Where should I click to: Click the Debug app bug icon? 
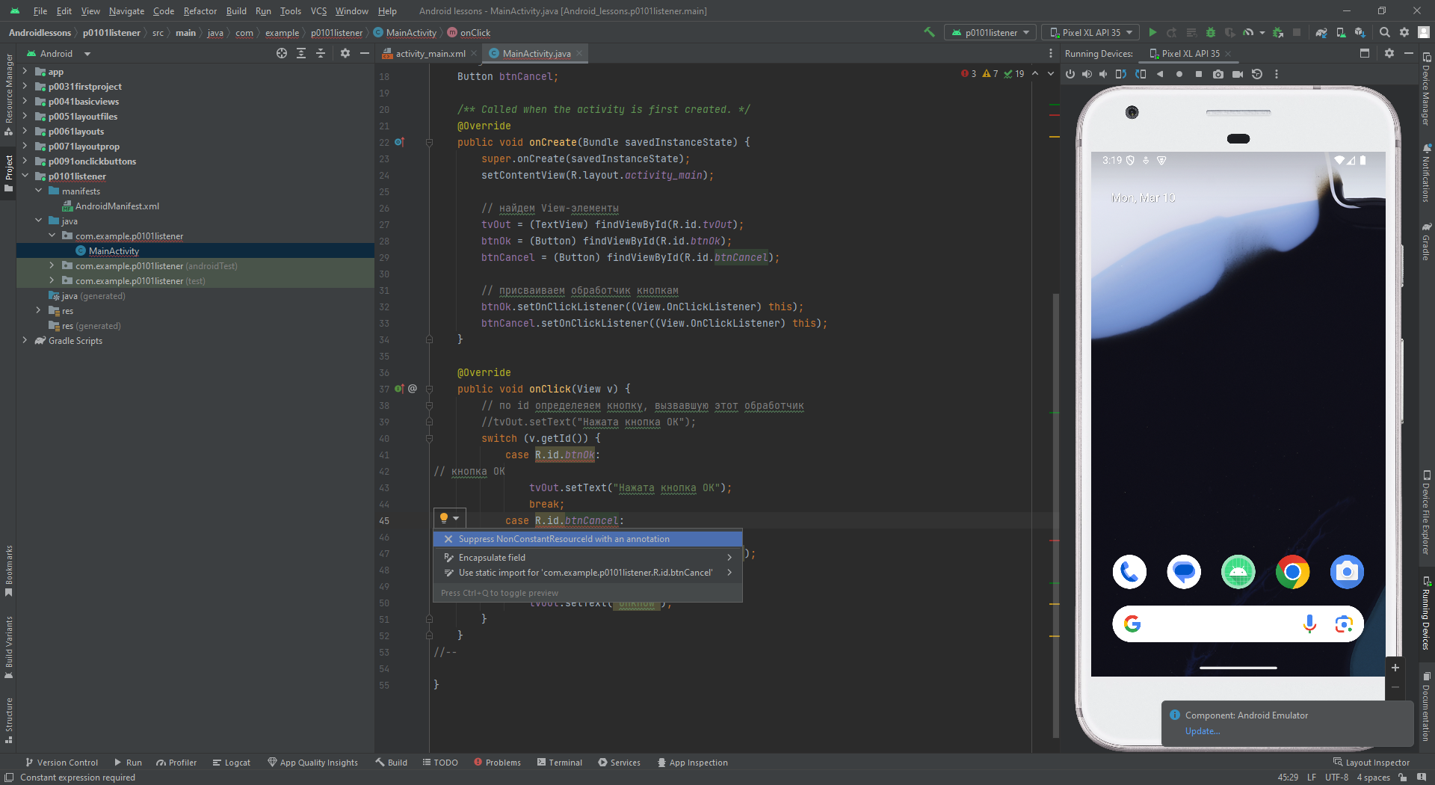pyautogui.click(x=1211, y=32)
